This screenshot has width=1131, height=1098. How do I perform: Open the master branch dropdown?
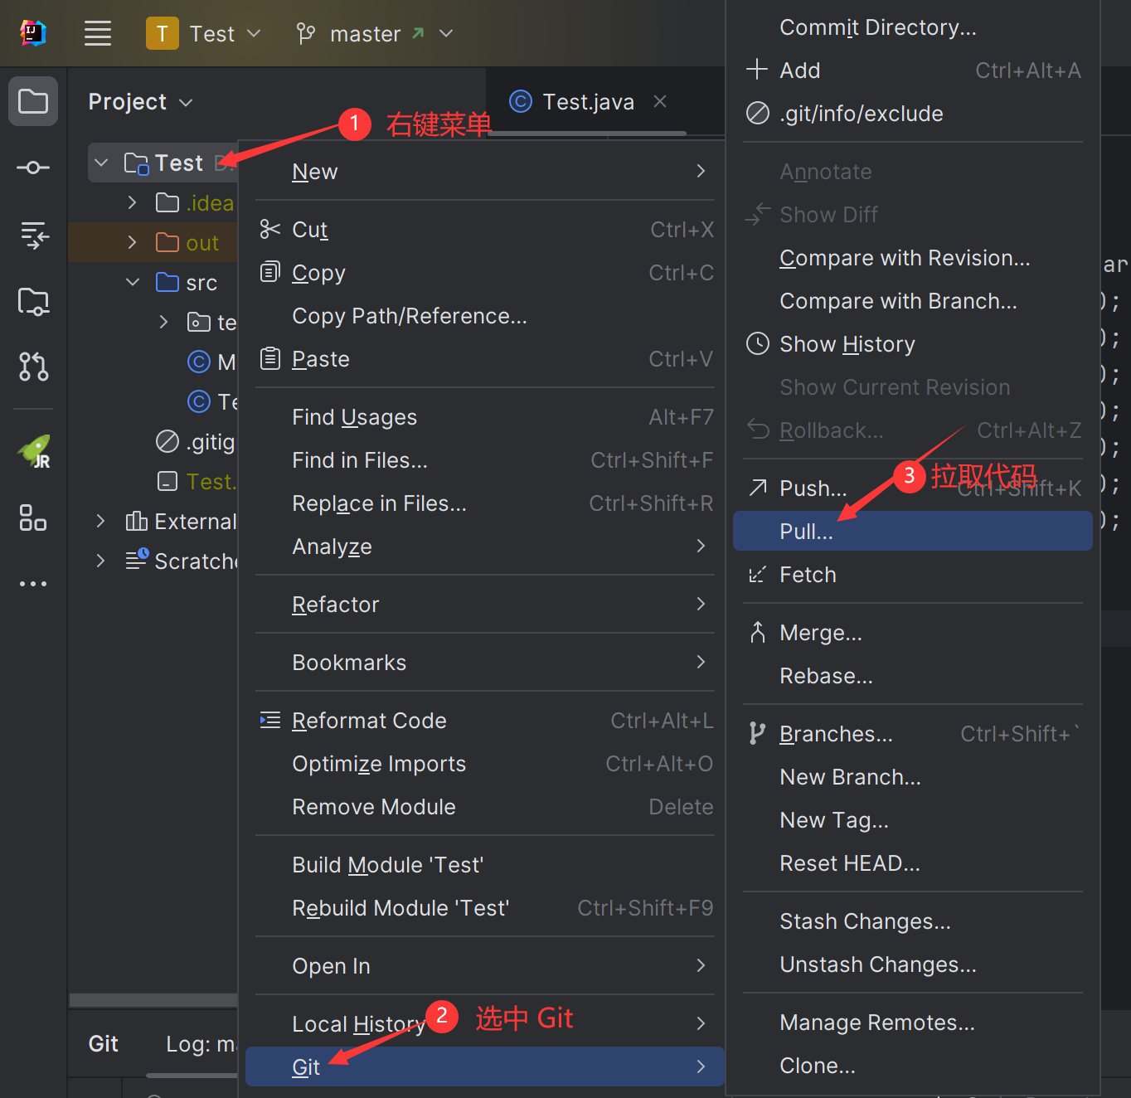(x=376, y=33)
